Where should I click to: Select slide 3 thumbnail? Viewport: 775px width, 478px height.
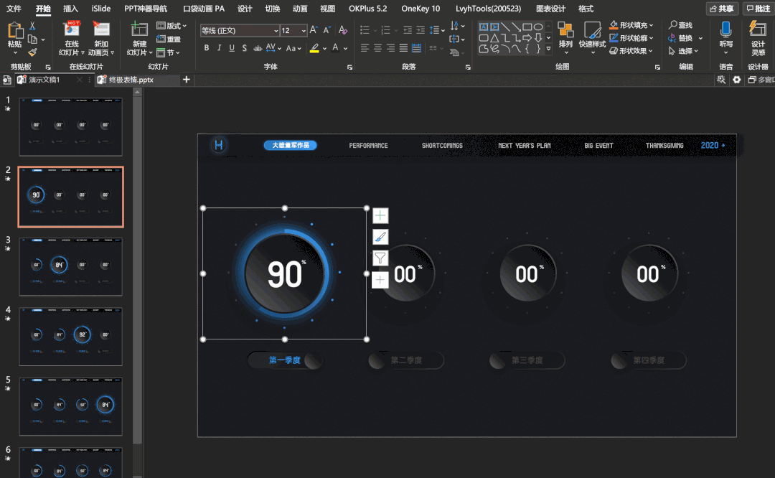point(70,266)
